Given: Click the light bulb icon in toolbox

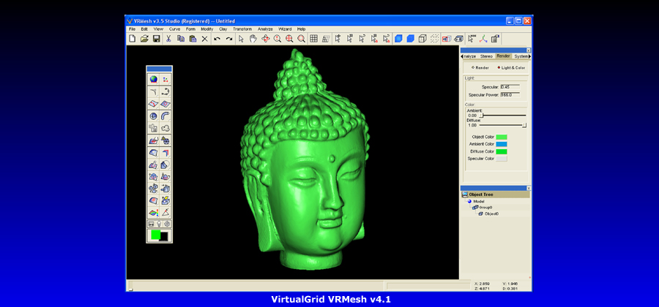Looking at the screenshot, I should click(x=160, y=224).
